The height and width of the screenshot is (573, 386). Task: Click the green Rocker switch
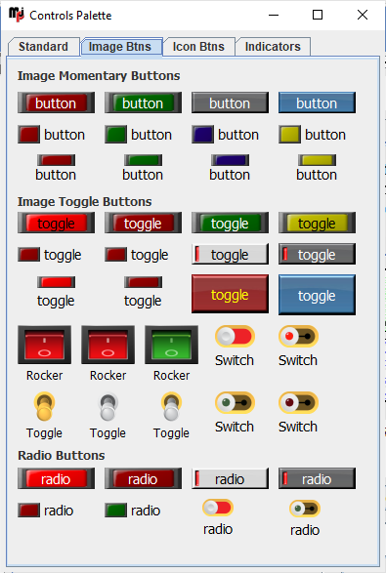[171, 345]
